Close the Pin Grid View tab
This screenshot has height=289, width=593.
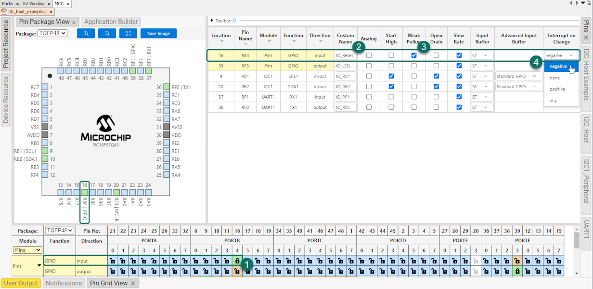point(133,283)
